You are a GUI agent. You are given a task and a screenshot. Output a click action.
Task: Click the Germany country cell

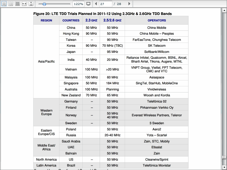click(x=71, y=102)
